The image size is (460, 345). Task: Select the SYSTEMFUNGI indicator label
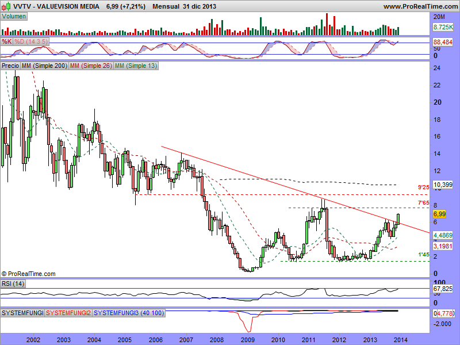(x=22, y=313)
